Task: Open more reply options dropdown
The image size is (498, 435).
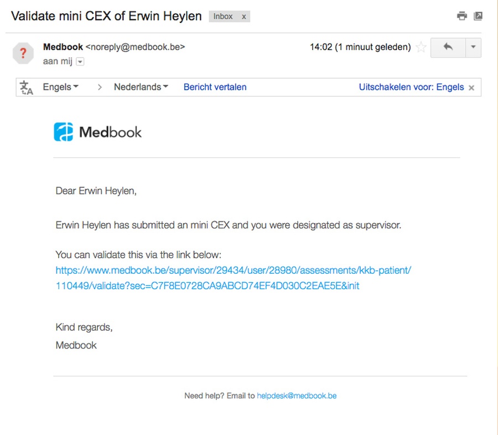Action: point(473,48)
